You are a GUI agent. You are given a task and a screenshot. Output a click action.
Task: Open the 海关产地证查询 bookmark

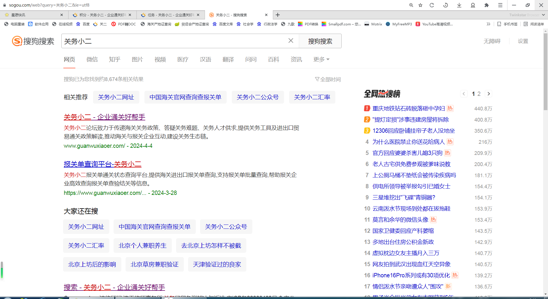(x=156, y=24)
